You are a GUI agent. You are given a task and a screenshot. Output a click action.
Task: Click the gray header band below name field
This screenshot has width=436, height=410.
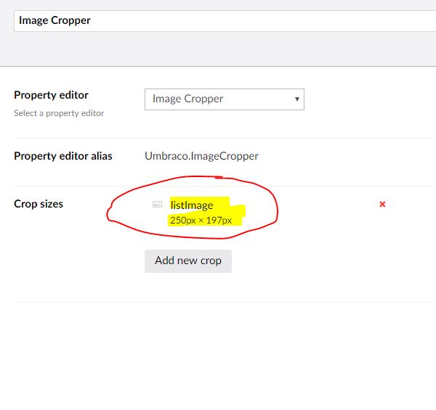[x=218, y=49]
